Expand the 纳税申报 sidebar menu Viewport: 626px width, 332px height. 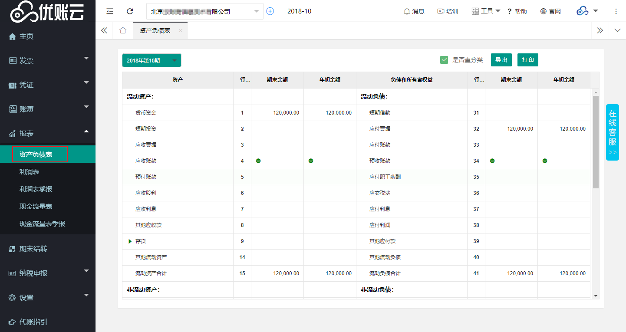pos(48,273)
